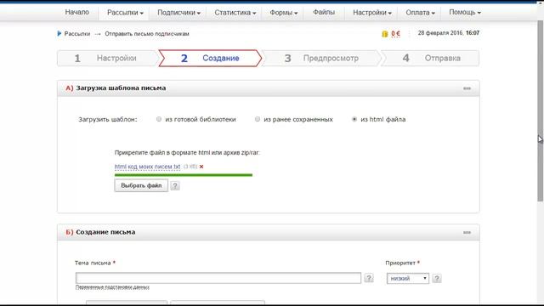Open help icon beside Выбрать файл
Screen dimensions: 544x306
(x=175, y=185)
